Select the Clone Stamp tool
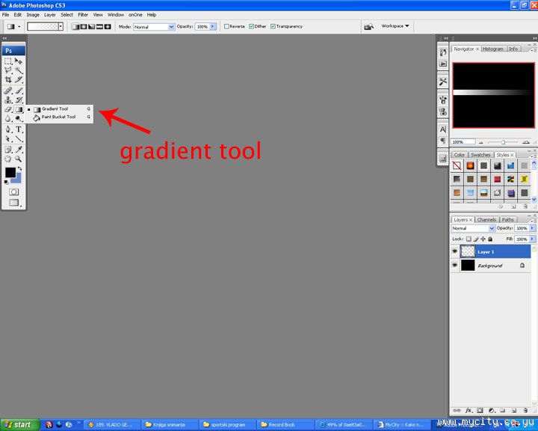Image resolution: width=538 pixels, height=431 pixels. coord(8,100)
